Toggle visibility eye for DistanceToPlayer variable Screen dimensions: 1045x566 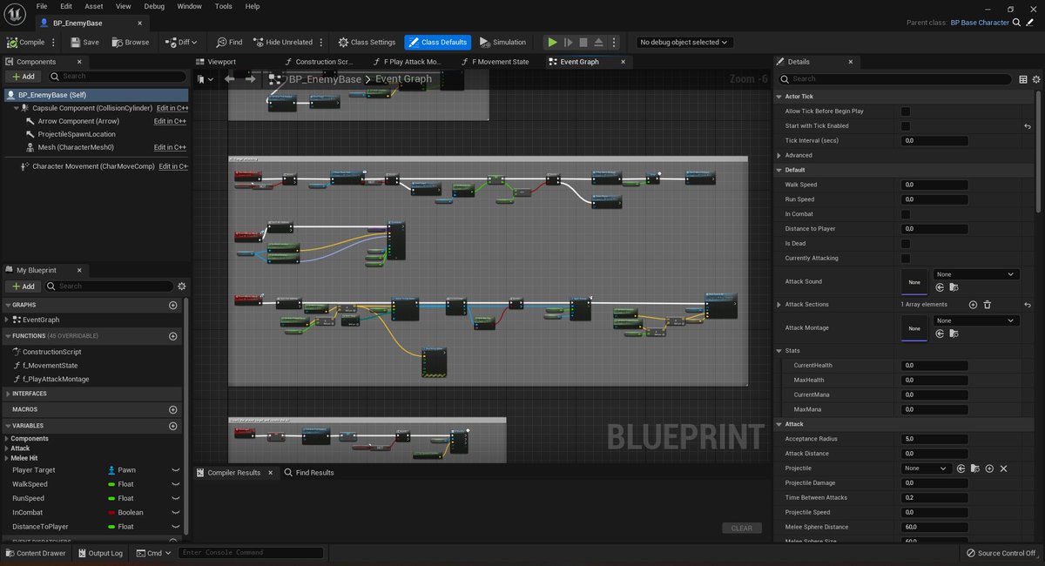(x=175, y=527)
